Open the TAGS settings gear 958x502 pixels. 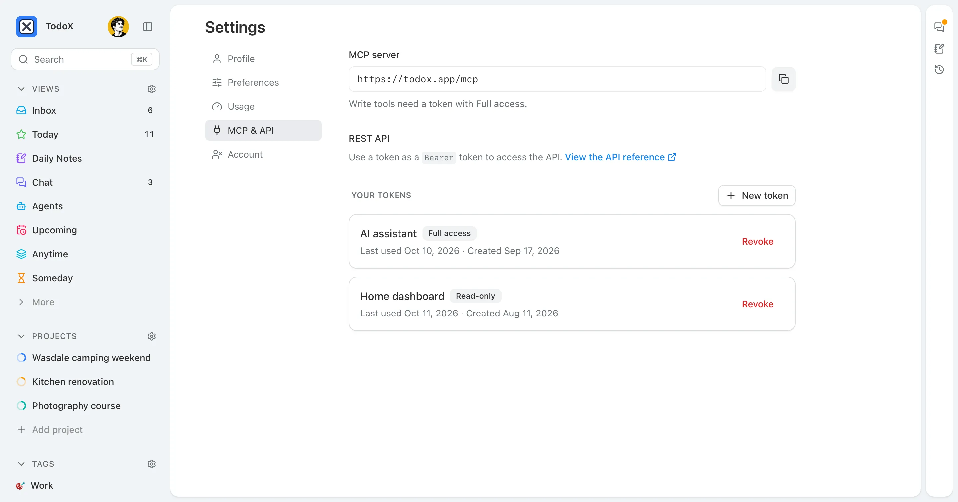click(151, 464)
